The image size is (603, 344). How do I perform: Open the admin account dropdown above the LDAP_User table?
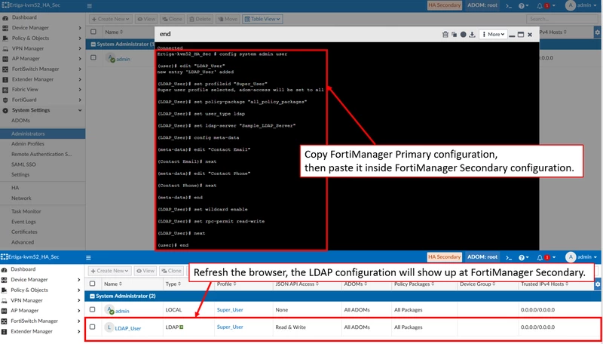(x=581, y=257)
